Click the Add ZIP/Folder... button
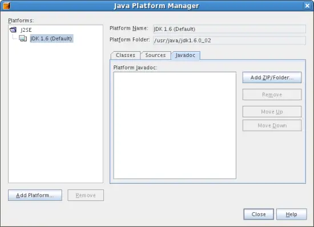This screenshot has height=227, width=314. click(272, 77)
